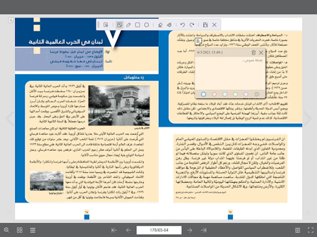Screen dimensions: 317x237
Task: Pick the selection cursor tool
Action: [106, 25]
